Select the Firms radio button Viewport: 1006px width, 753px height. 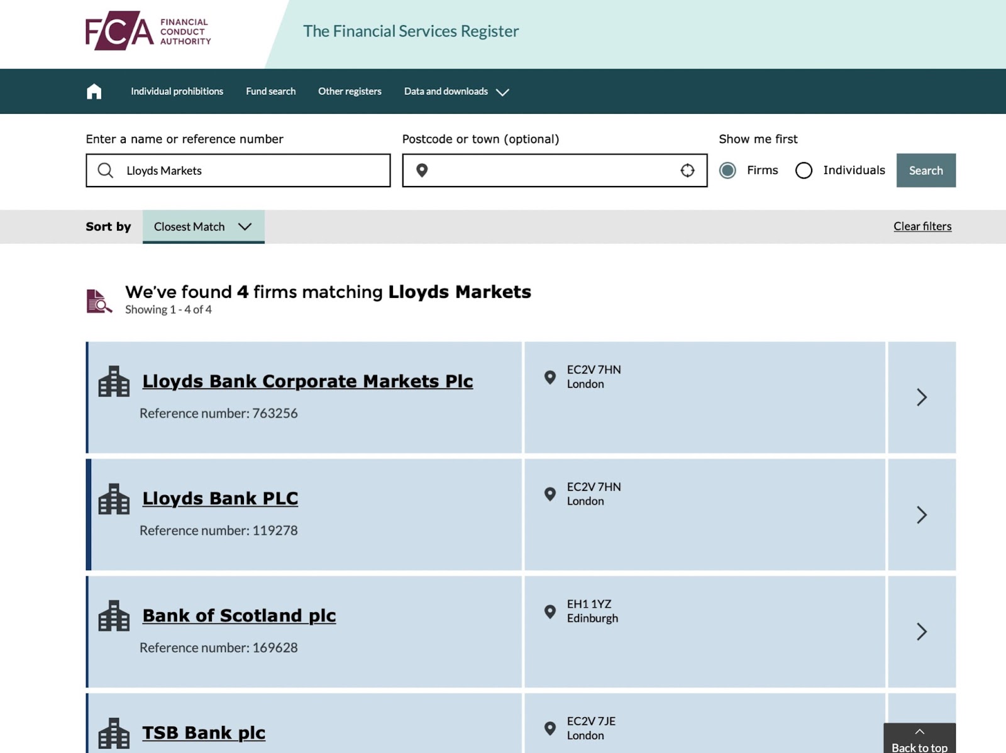727,170
